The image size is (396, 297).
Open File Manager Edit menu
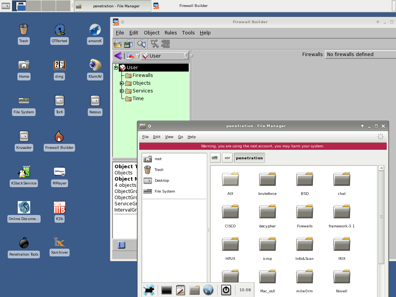pyautogui.click(x=157, y=137)
